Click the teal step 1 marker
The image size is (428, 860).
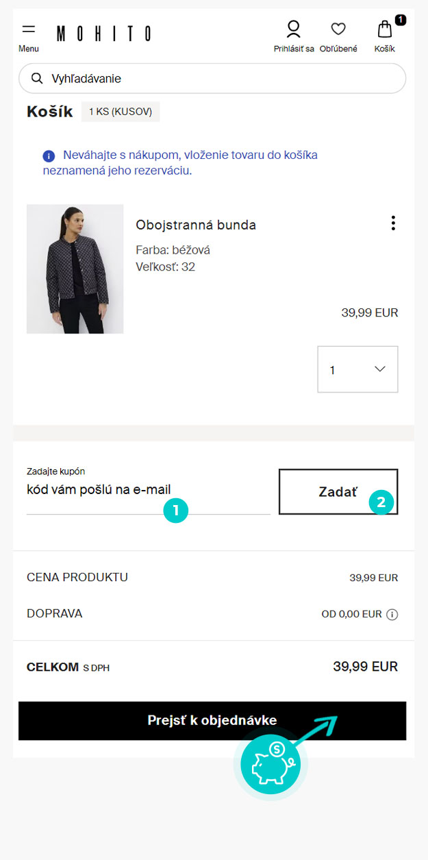[176, 510]
